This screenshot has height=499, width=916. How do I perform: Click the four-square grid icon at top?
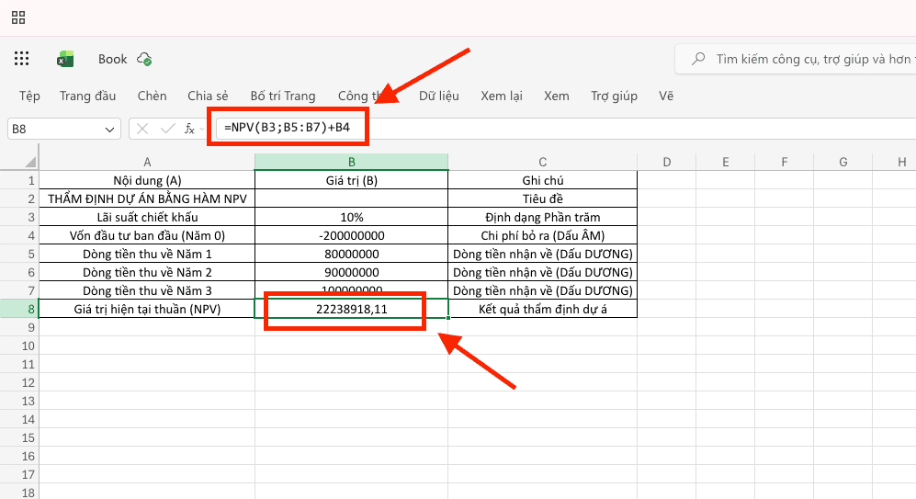tap(18, 17)
